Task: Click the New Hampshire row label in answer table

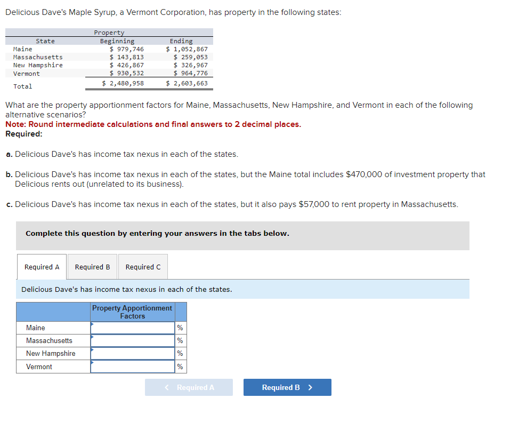Action: click(x=51, y=353)
